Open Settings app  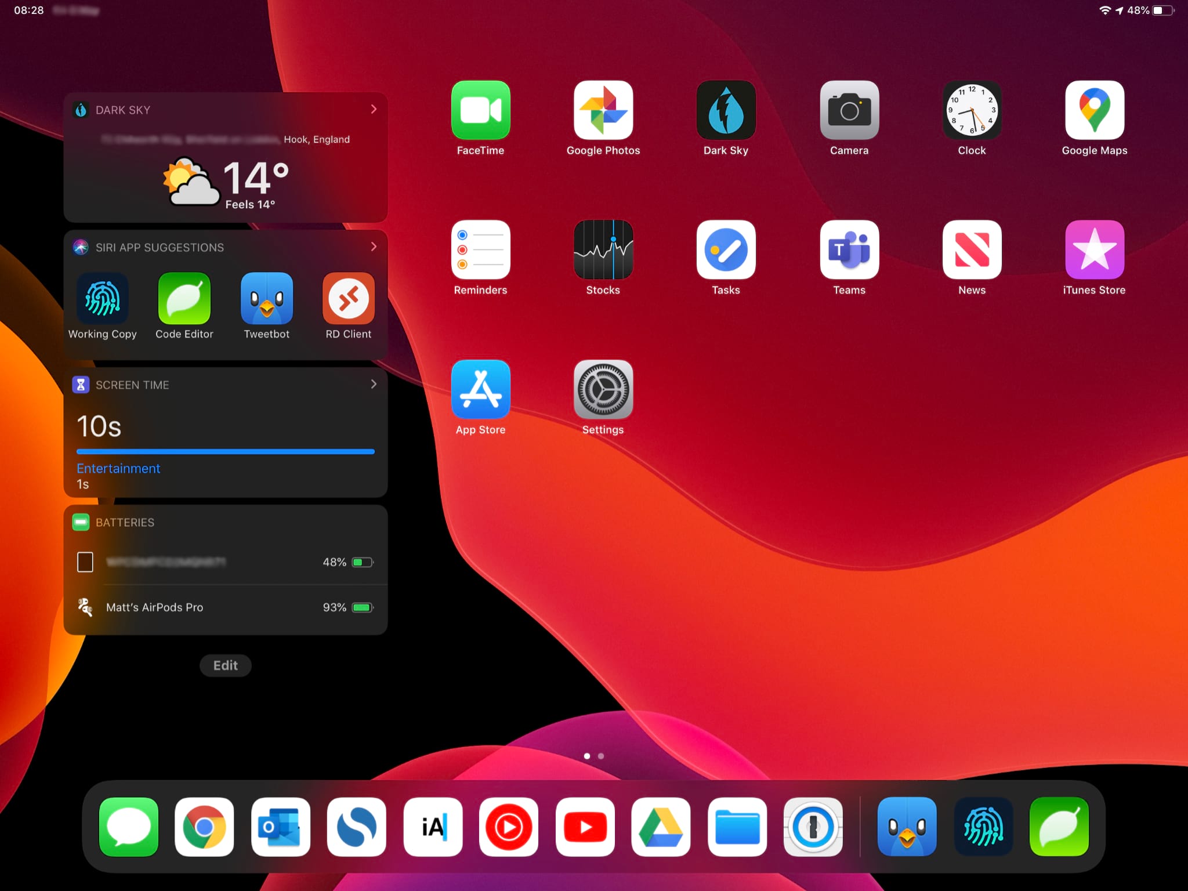point(603,389)
